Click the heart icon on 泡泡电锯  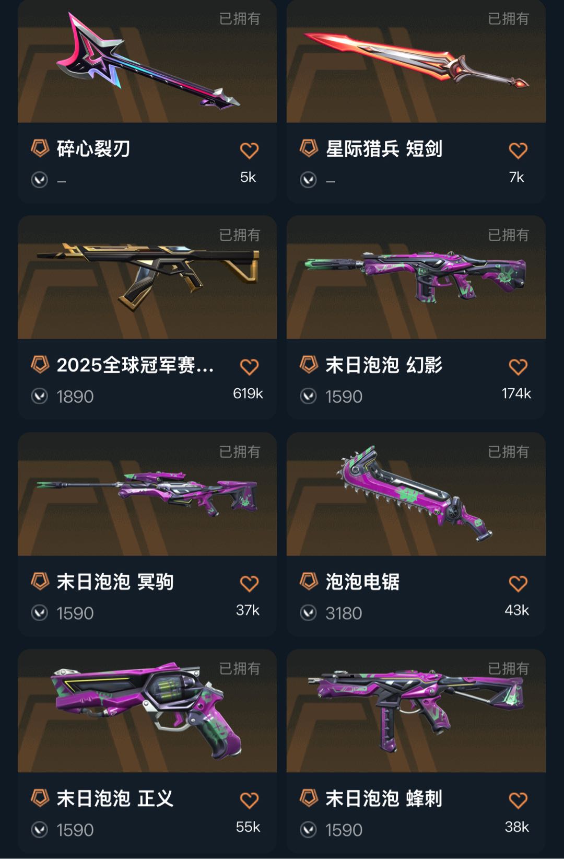point(518,584)
